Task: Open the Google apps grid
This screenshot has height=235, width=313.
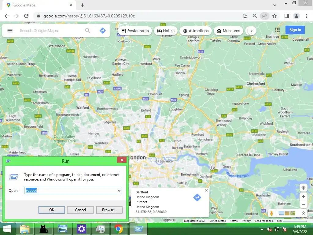Action: coord(278,30)
